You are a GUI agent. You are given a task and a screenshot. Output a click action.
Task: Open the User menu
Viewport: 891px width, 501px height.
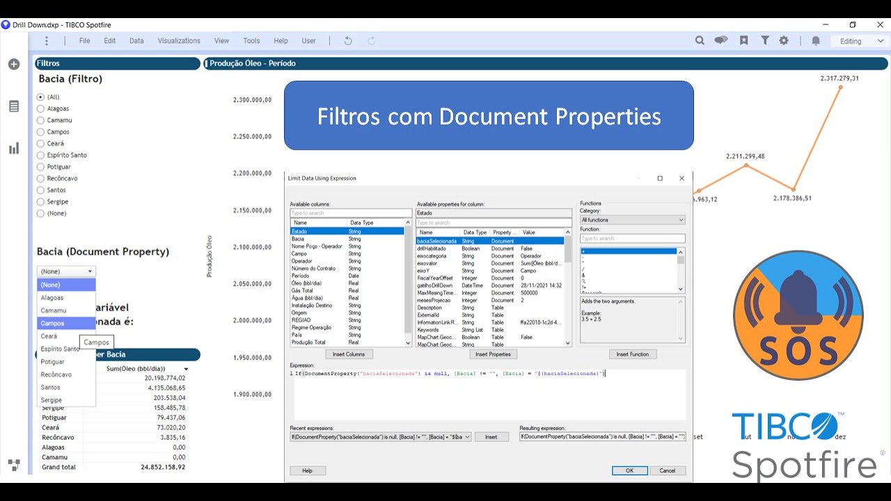[309, 41]
